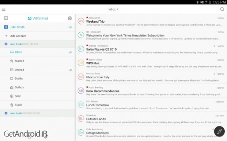227x141 pixels.
Task: Open the Inbox dropdown in the header
Action: pos(113,9)
